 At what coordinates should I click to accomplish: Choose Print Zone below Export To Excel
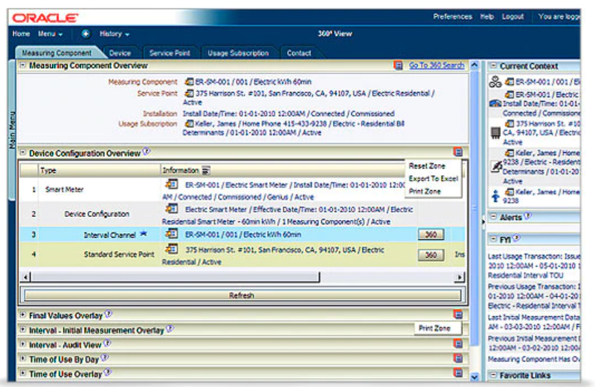click(425, 191)
